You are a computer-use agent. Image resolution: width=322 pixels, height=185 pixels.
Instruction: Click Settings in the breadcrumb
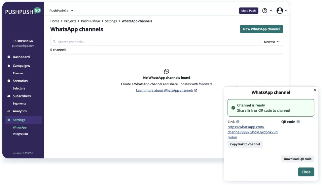pyautogui.click(x=111, y=21)
